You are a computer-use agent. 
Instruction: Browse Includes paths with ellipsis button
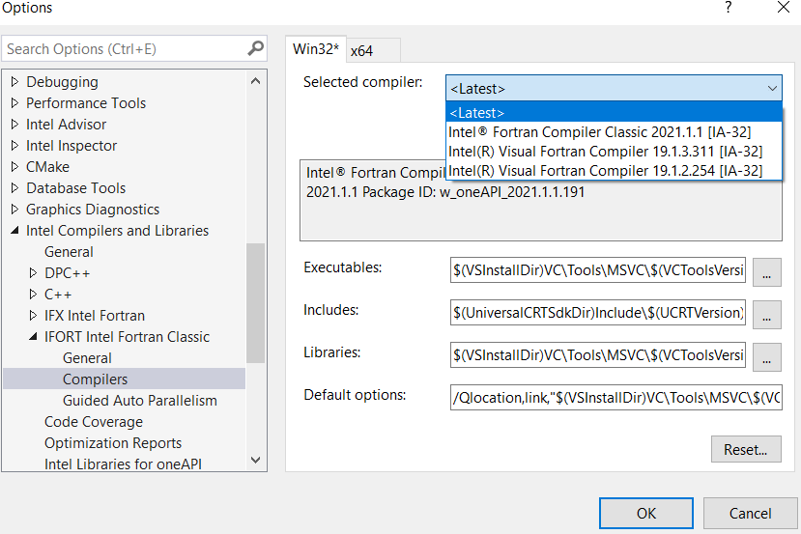pyautogui.click(x=767, y=315)
